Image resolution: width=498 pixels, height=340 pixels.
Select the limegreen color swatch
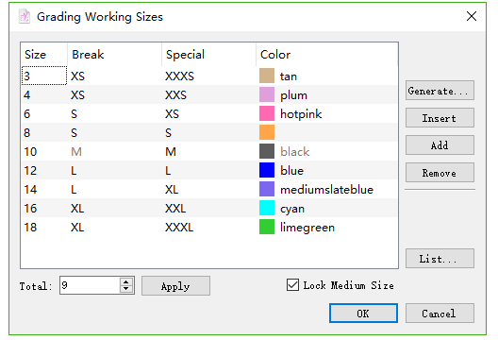click(x=267, y=227)
